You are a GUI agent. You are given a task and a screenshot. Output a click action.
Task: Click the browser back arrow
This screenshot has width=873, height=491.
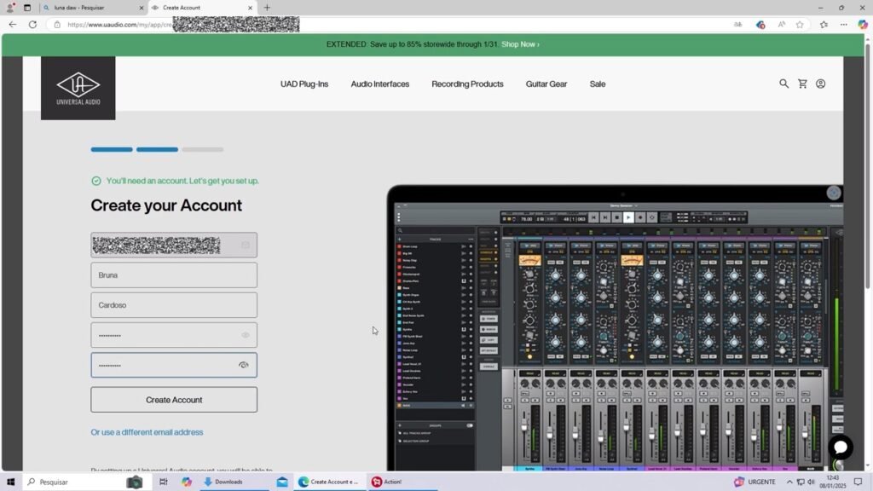point(12,25)
